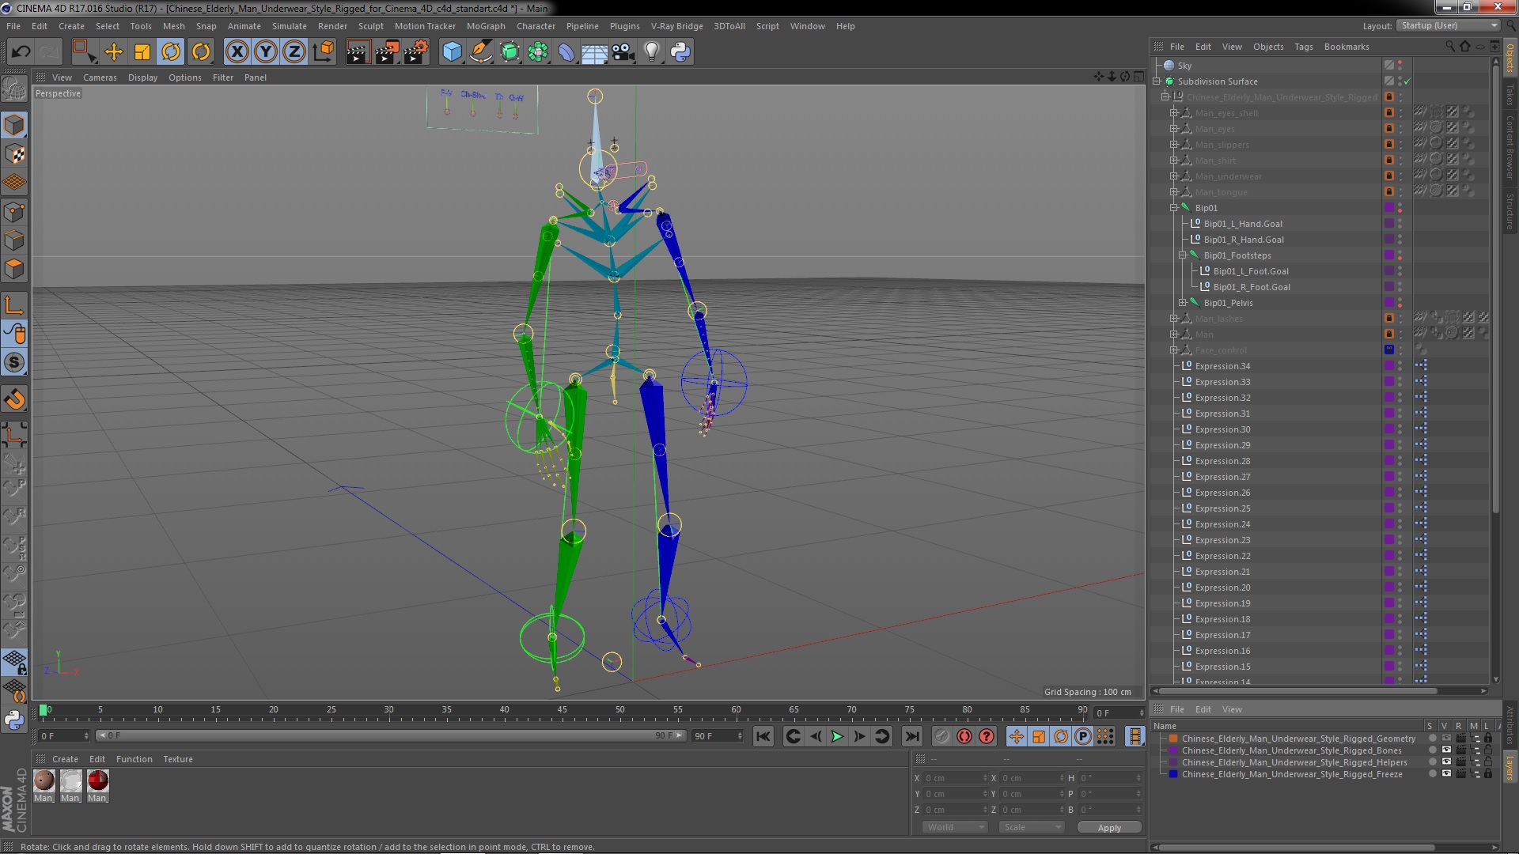1519x854 pixels.
Task: Toggle Freeze layer lock icon
Action: tap(1488, 774)
